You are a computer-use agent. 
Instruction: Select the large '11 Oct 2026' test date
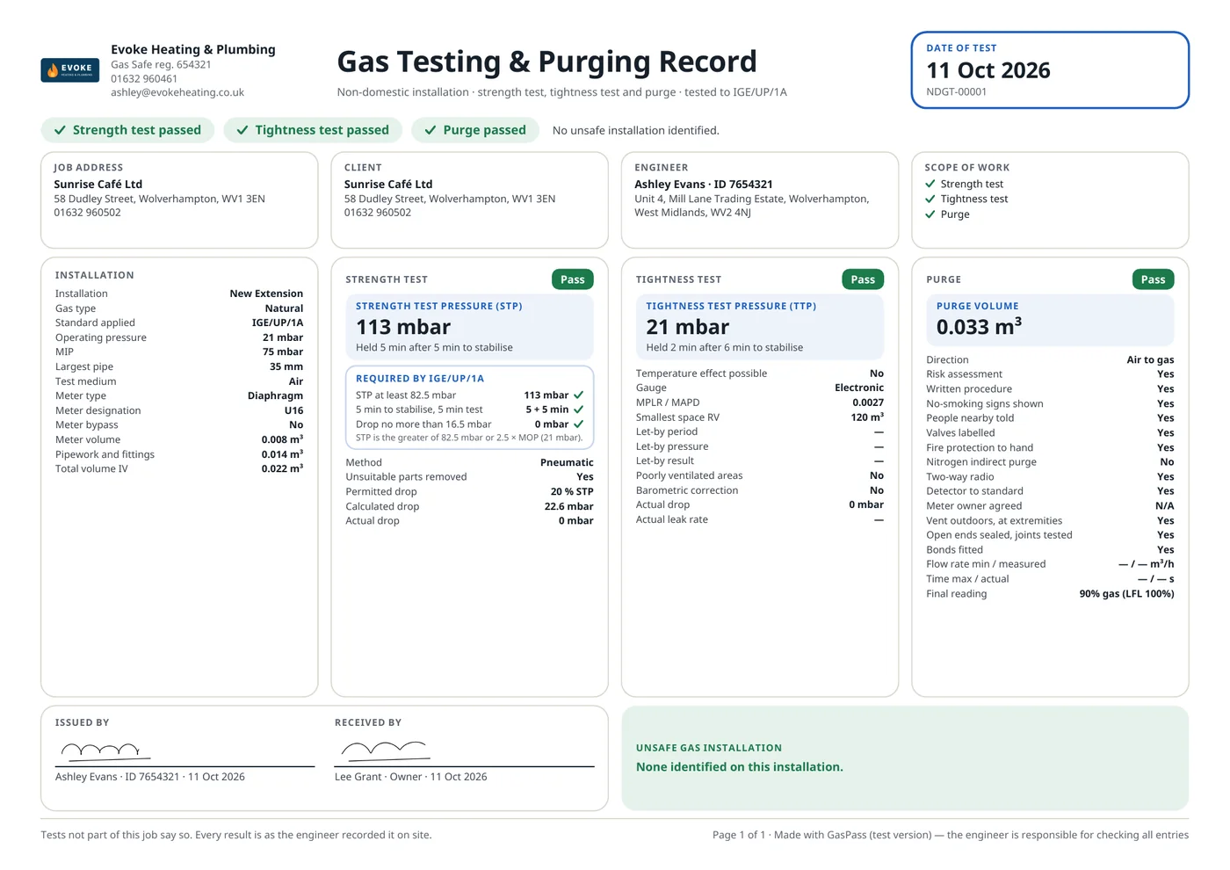pos(988,70)
